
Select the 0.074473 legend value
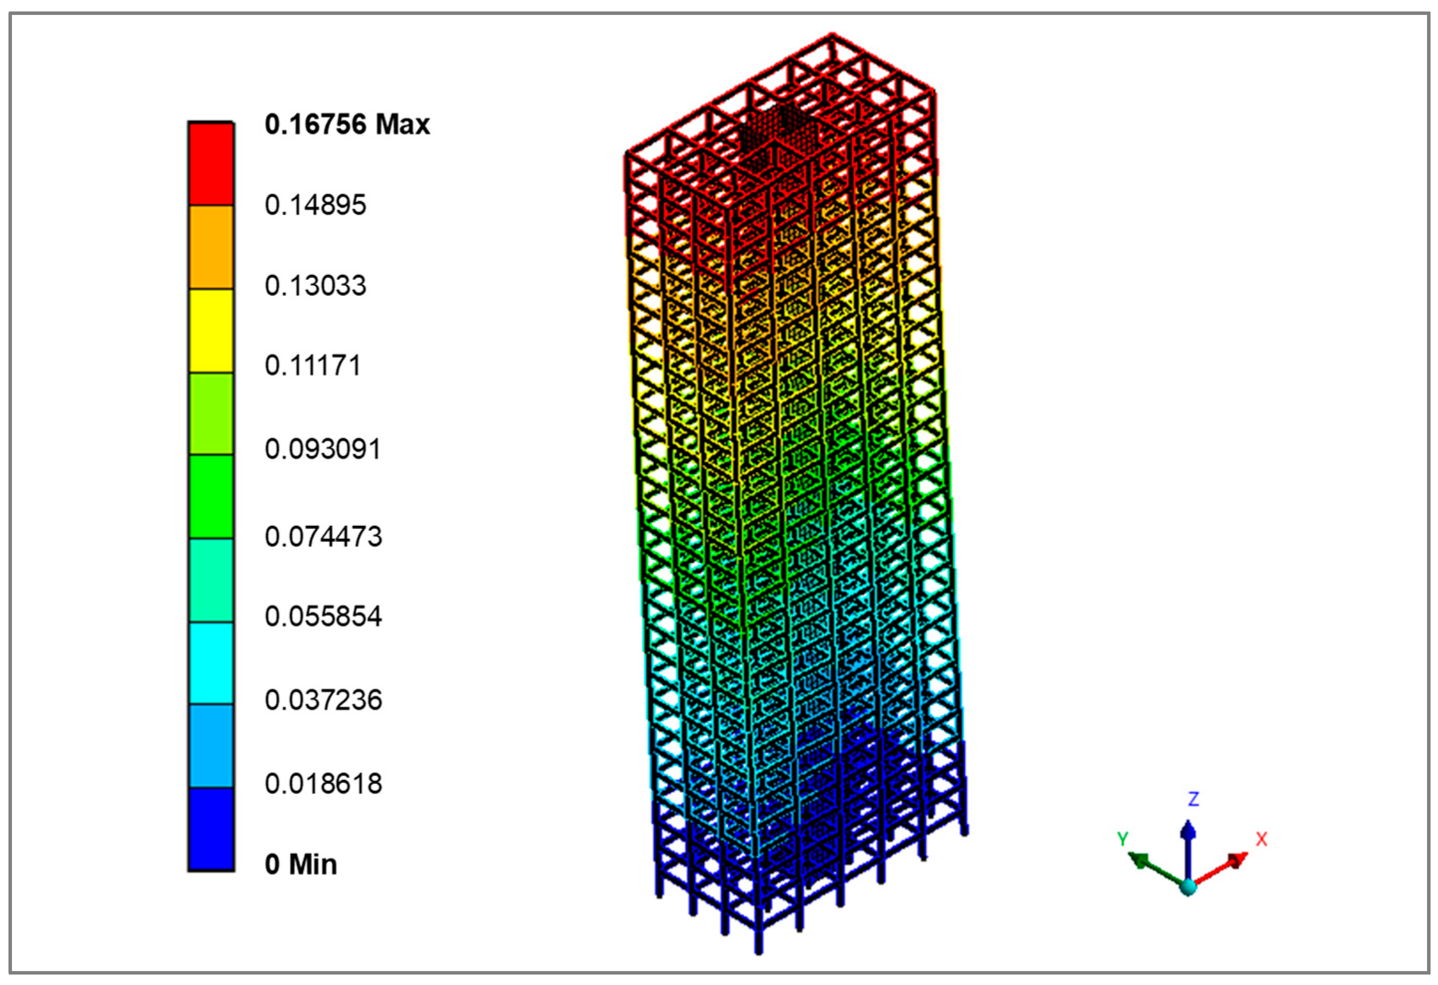pos(324,536)
